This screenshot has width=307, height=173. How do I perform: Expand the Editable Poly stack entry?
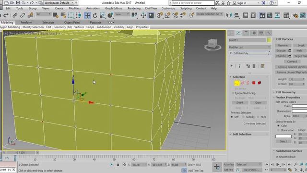tap(231, 53)
